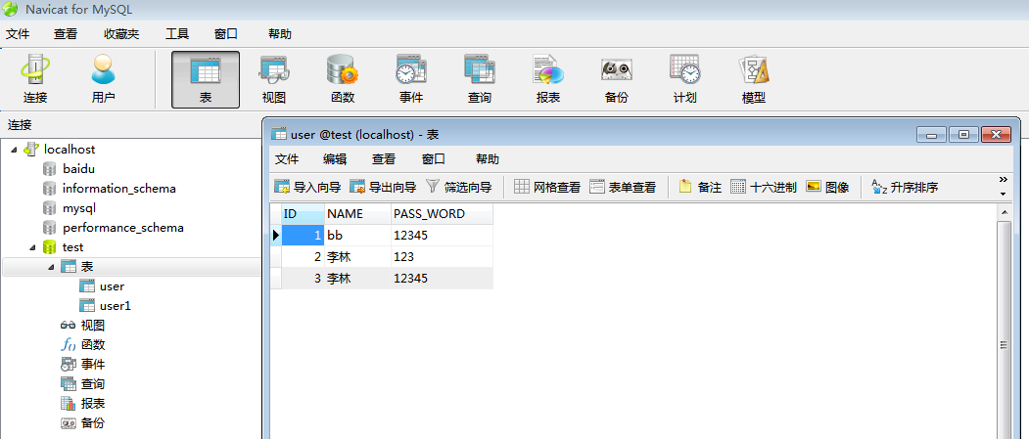Select ID cell with value 1
Screen dimensions: 1029x439
pos(303,236)
